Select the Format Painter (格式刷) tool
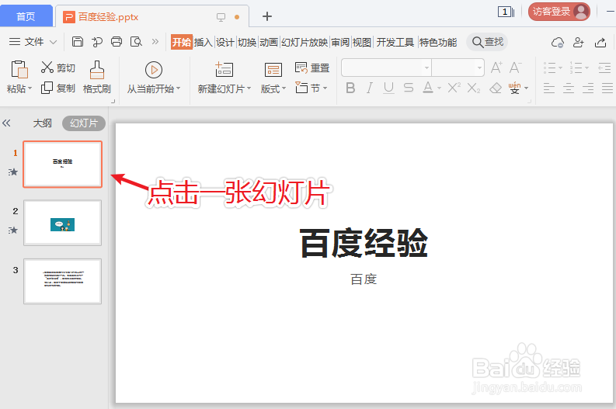The width and height of the screenshot is (616, 409). pyautogui.click(x=96, y=77)
